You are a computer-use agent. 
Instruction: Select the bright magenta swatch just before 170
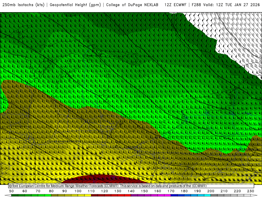click(167, 195)
